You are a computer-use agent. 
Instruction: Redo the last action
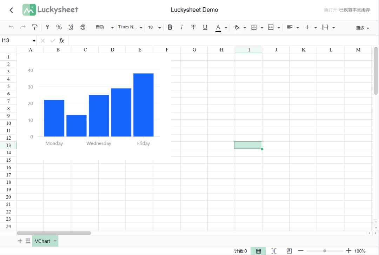[23, 27]
